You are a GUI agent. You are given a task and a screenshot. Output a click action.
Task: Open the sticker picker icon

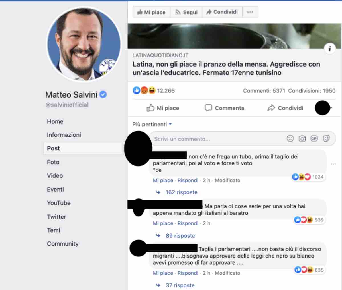coord(326,138)
